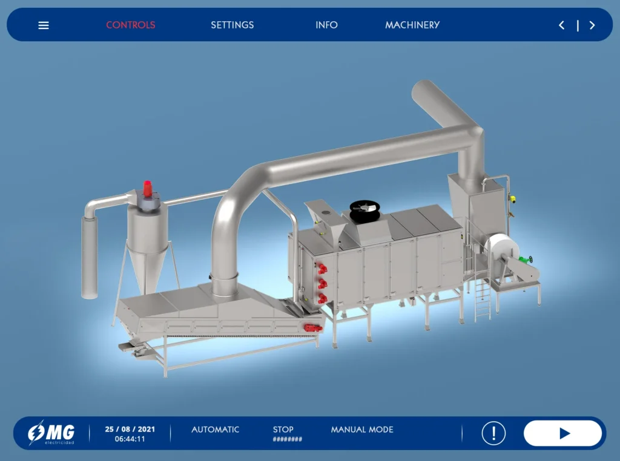Click the date and time display
Image resolution: width=620 pixels, height=461 pixels.
click(x=130, y=434)
